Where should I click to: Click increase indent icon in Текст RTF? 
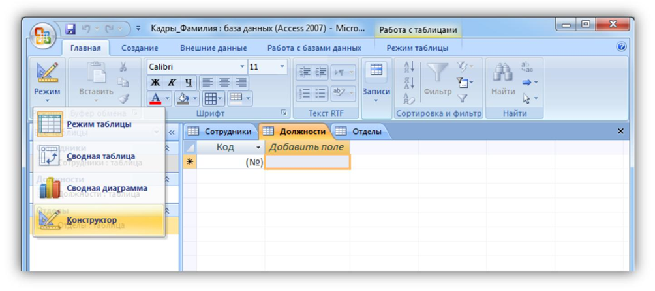(321, 72)
